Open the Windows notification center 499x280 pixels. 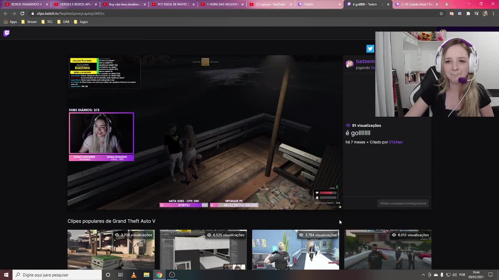click(x=490, y=275)
